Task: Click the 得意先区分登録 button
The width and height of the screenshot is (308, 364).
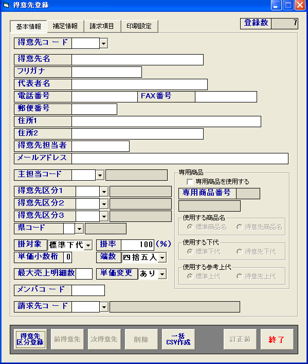Action: [30, 339]
